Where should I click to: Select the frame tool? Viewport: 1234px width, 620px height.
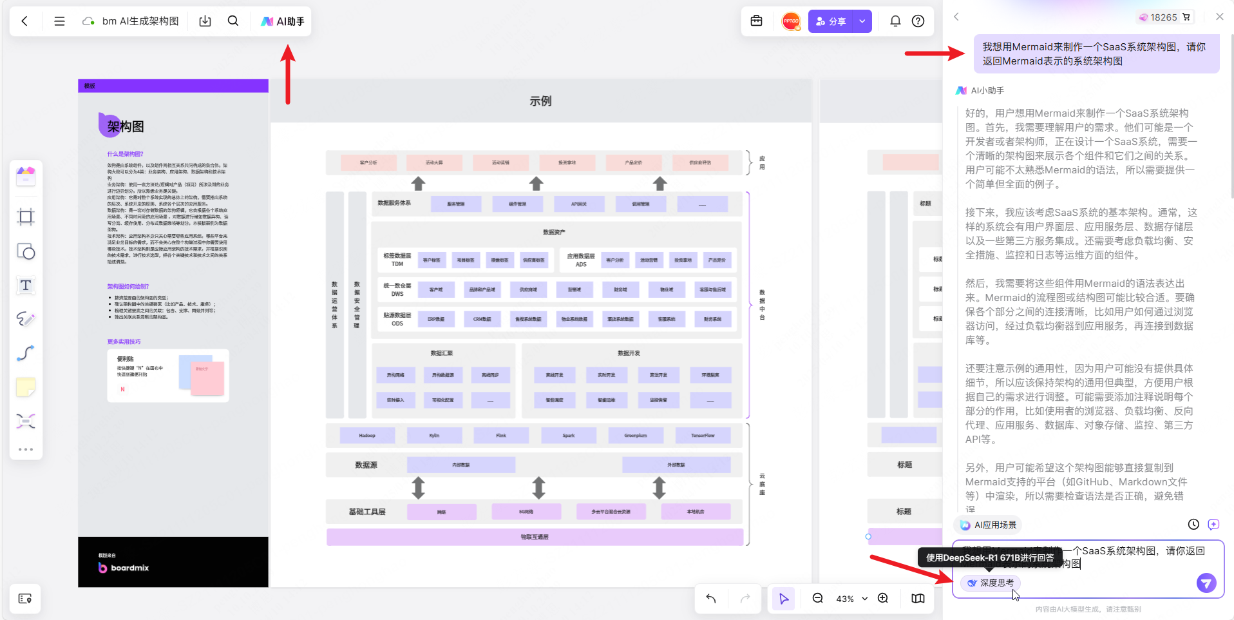point(26,217)
